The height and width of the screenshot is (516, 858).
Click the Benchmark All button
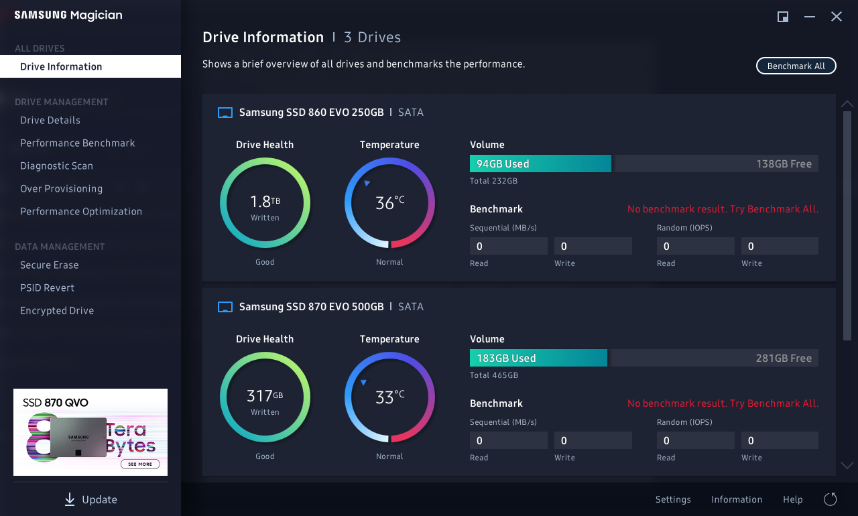796,66
